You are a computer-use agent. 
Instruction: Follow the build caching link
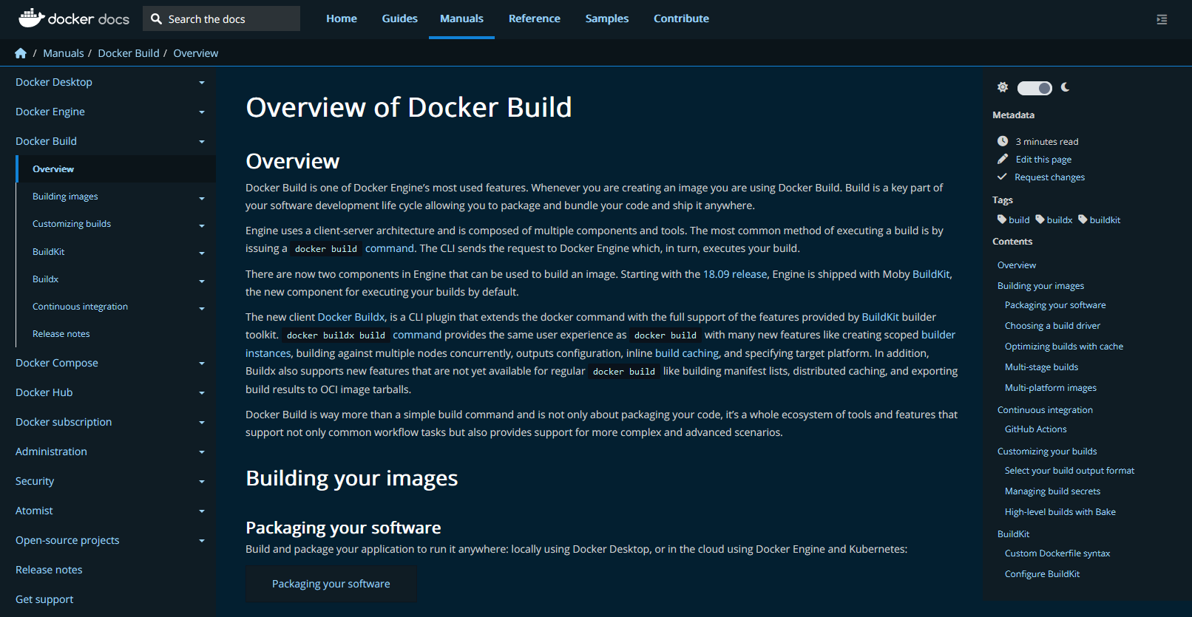(x=687, y=353)
